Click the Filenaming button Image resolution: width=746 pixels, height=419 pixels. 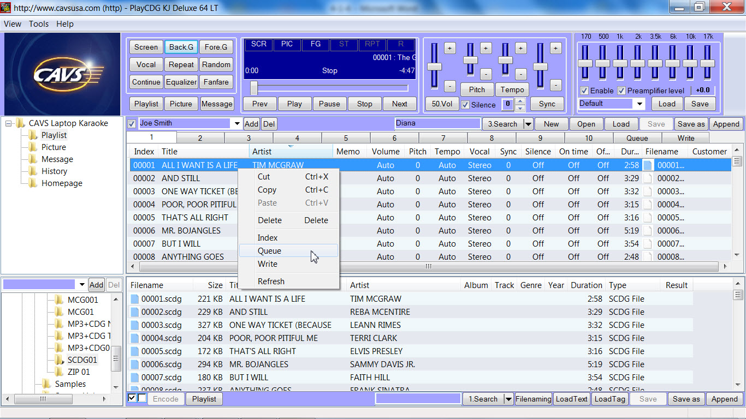[534, 399]
